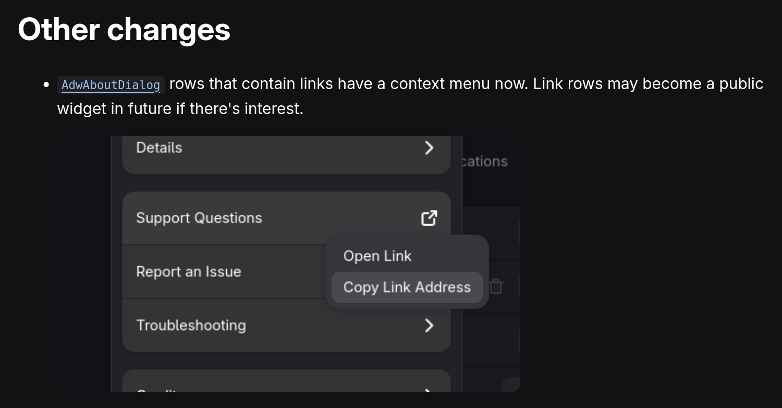Image resolution: width=782 pixels, height=408 pixels.
Task: Choose Copy Link Address menu entry
Action: 407,288
